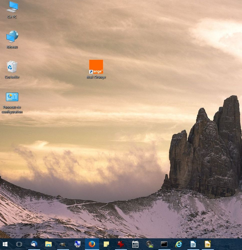Open the Windows Start menu

tap(5, 244)
